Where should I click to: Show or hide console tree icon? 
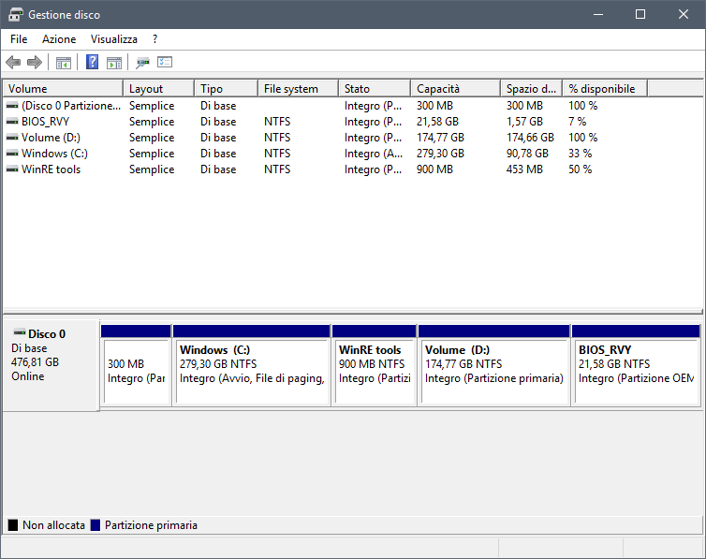pyautogui.click(x=64, y=63)
